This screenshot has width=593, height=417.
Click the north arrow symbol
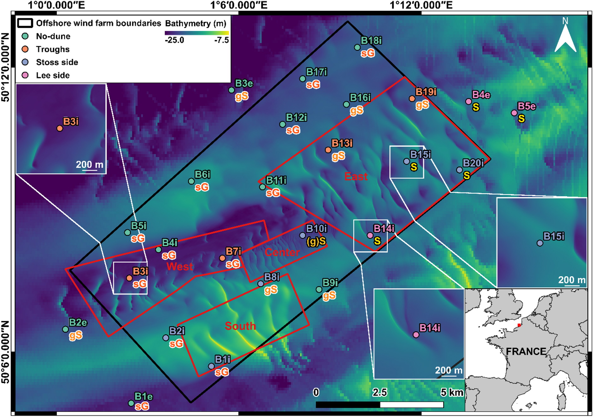pyautogui.click(x=565, y=35)
